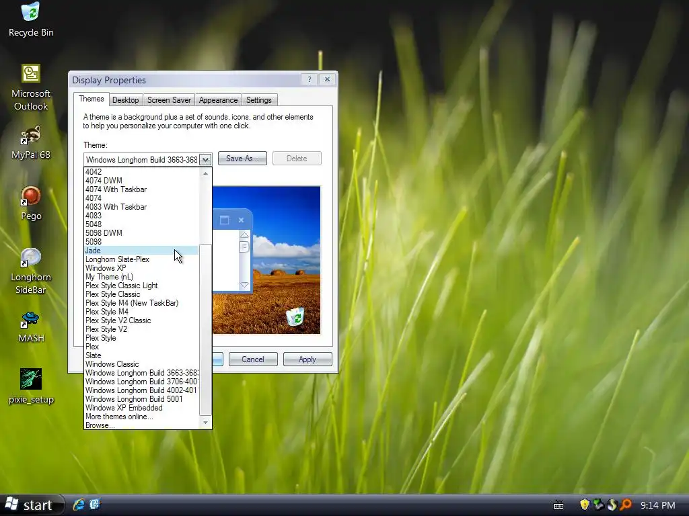
Task: Click the Safely Remove Hardware tray icon
Action: tap(598, 505)
